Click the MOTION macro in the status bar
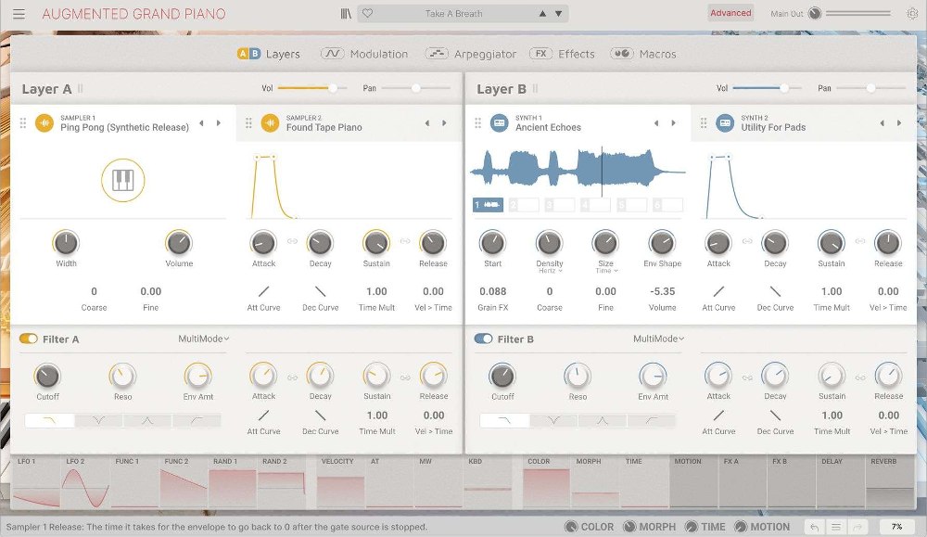This screenshot has height=537, width=927. coord(765,526)
